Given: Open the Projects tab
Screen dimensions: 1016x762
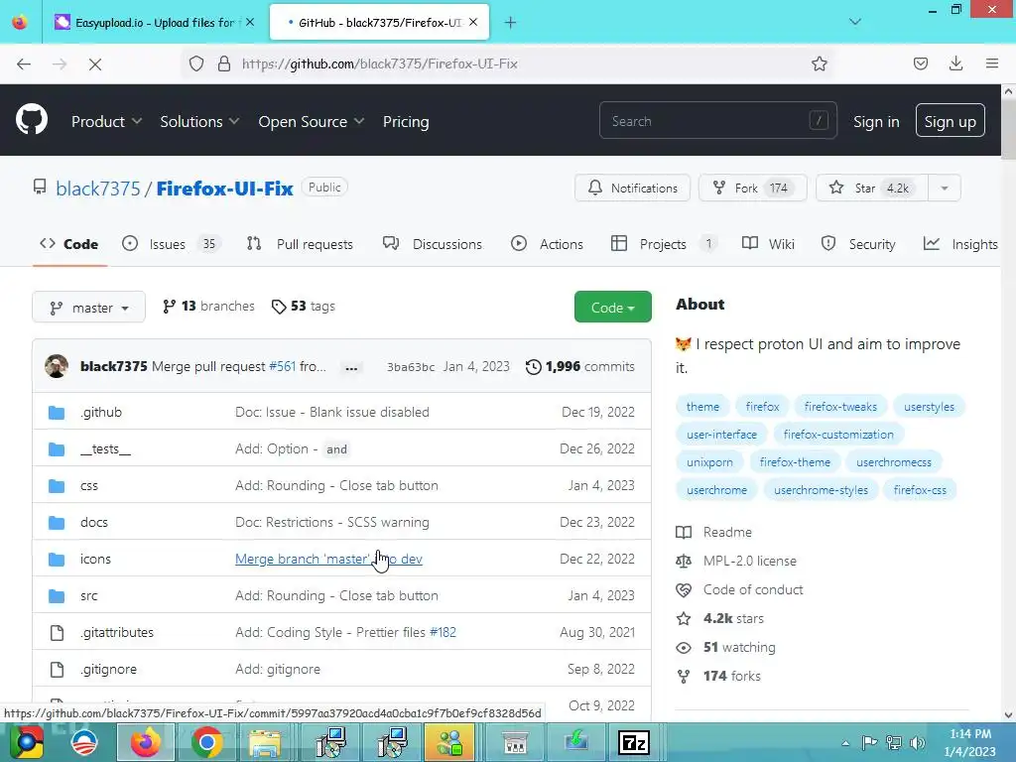Looking at the screenshot, I should pos(664,244).
